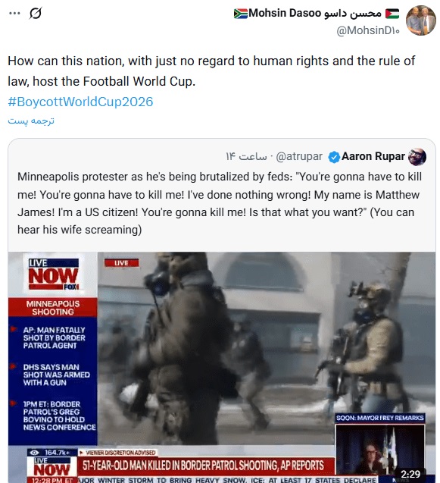Click the blue verified badge by Aaron Rupar
This screenshot has height=483, width=440.
[334, 157]
